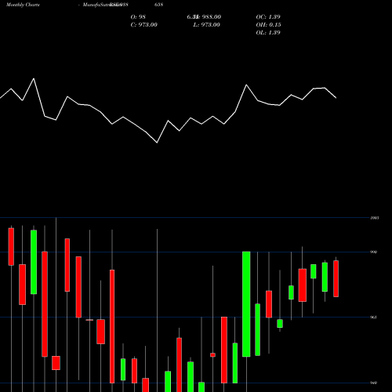Click the 990 price axis label

point(373,252)
